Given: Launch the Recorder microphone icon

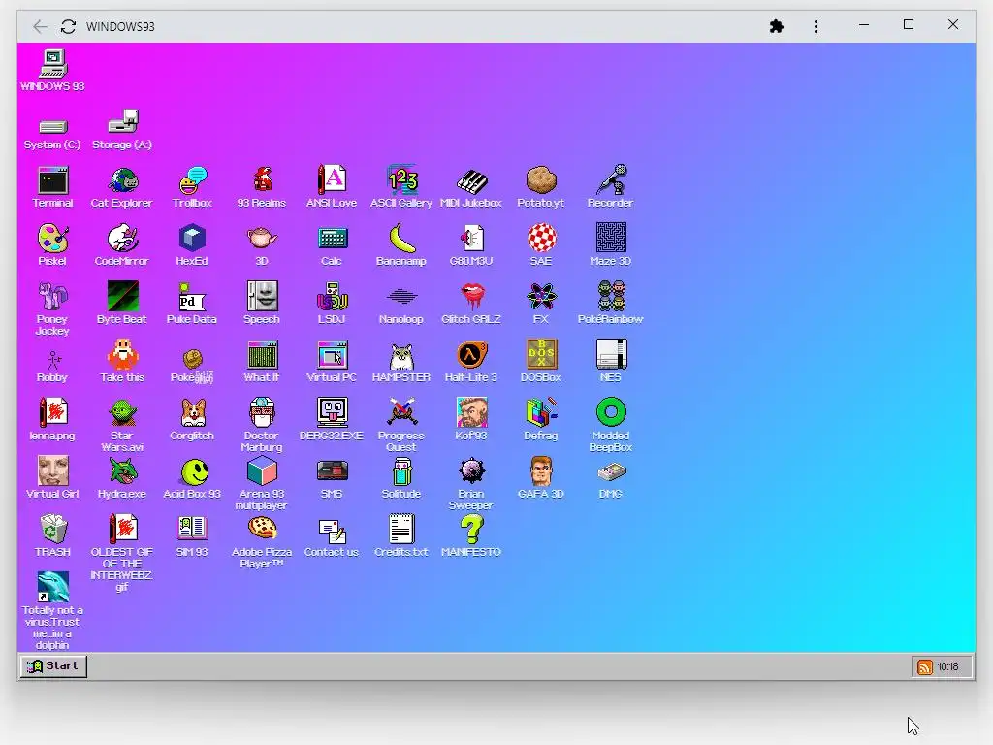Looking at the screenshot, I should click(x=611, y=181).
